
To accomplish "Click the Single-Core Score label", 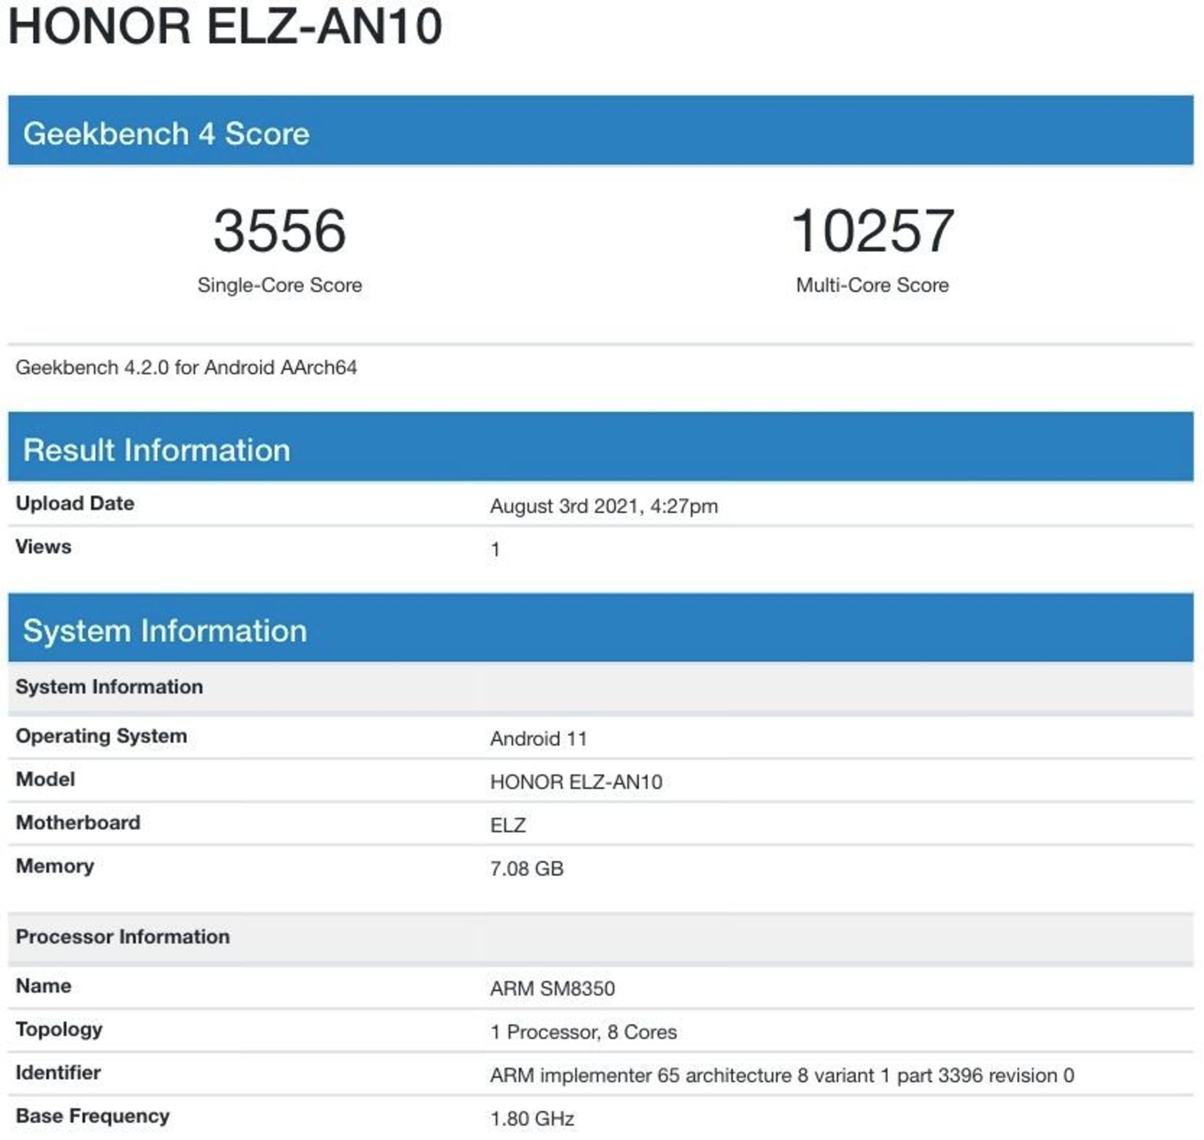I will pyautogui.click(x=280, y=285).
